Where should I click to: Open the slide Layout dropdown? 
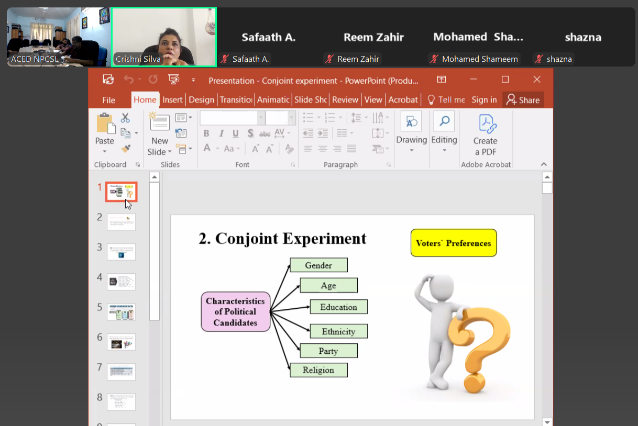183,117
